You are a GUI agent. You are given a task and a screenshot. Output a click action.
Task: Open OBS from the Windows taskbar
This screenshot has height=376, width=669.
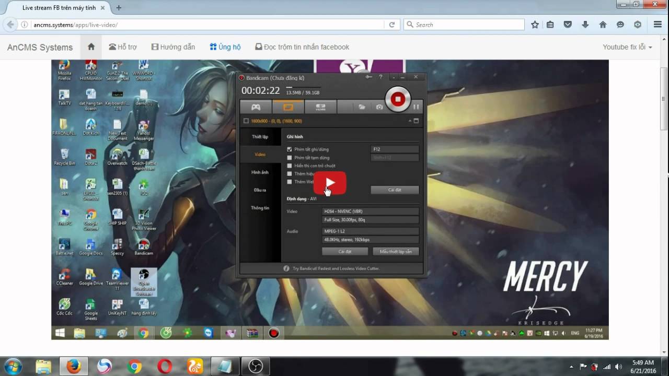click(255, 367)
